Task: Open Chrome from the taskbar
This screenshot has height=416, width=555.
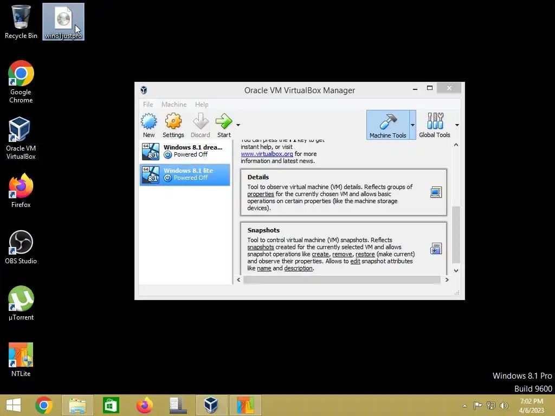Action: pyautogui.click(x=44, y=405)
